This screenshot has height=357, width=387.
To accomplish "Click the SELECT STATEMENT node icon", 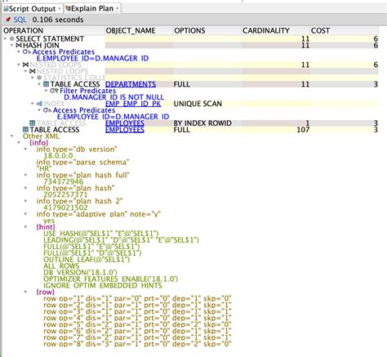I will 11,38.
